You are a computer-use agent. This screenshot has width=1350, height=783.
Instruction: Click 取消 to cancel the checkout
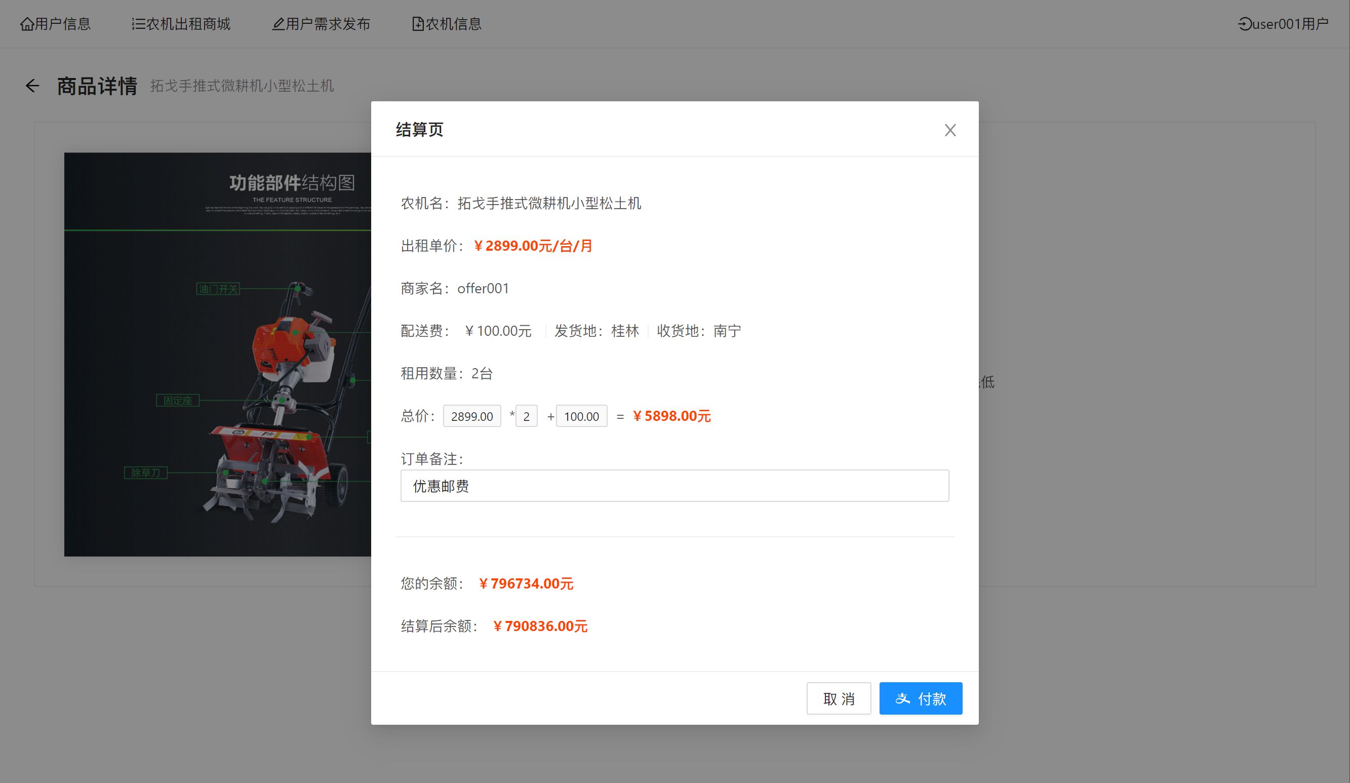pyautogui.click(x=839, y=698)
